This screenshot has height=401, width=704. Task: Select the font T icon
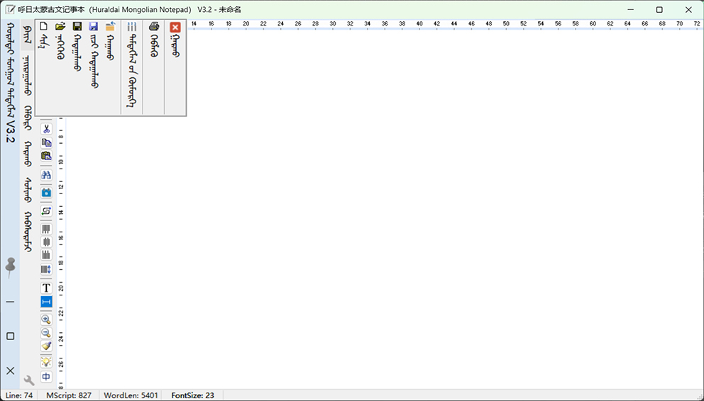(x=46, y=288)
